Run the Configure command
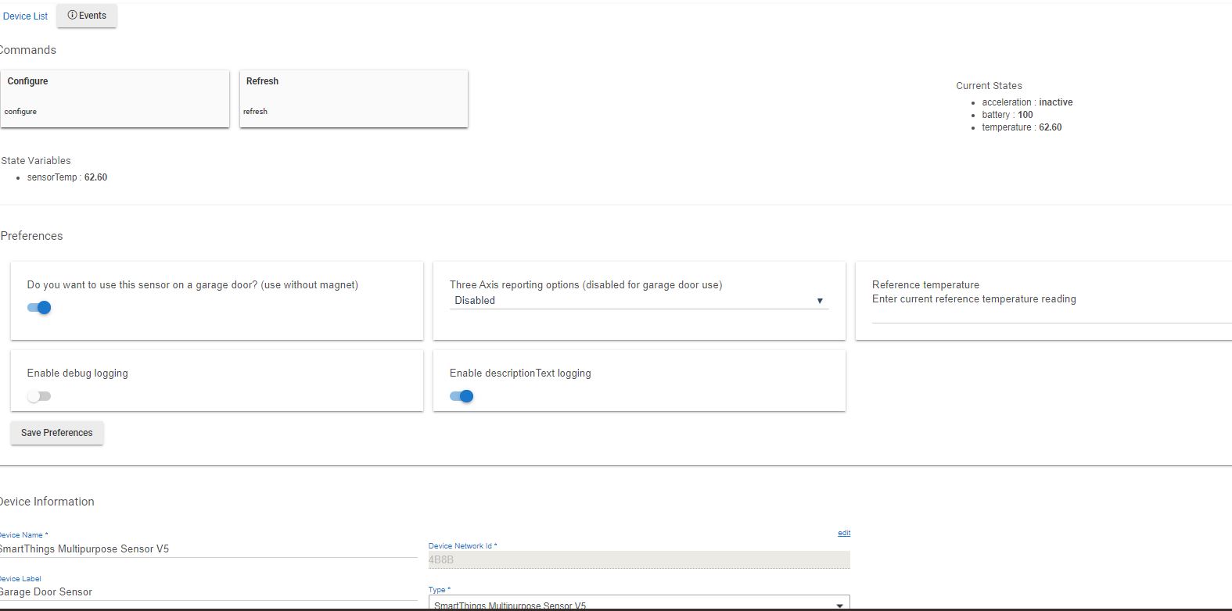The width and height of the screenshot is (1232, 611). [114, 98]
